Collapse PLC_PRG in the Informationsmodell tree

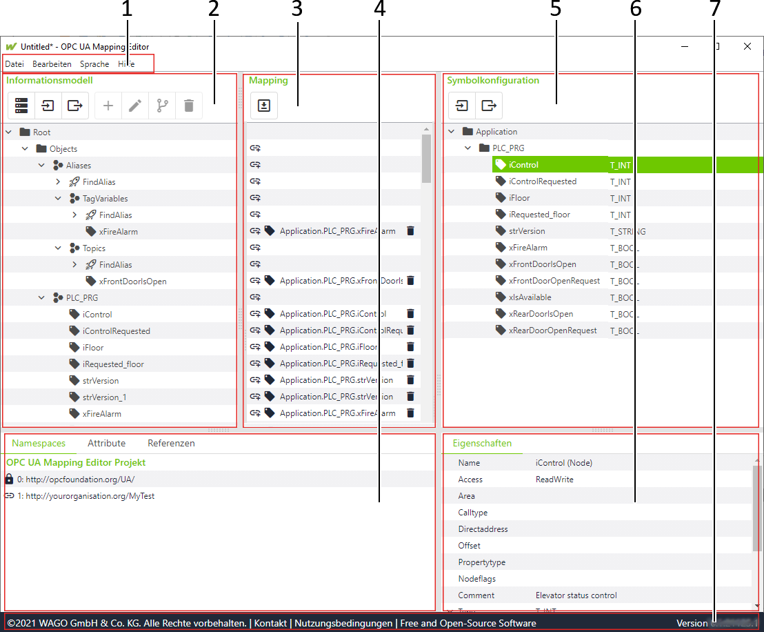click(42, 297)
